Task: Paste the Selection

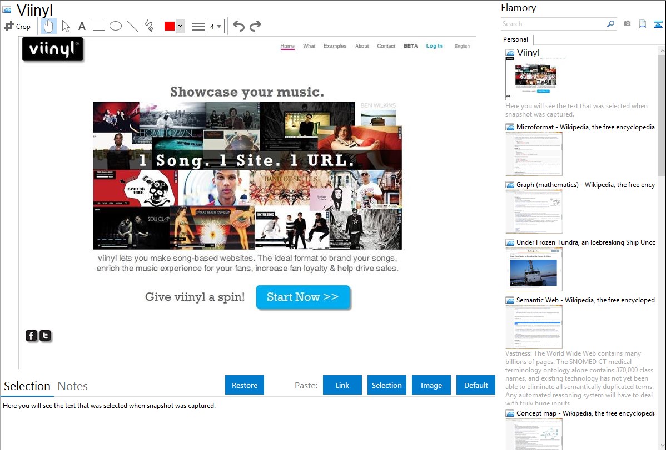Action: [386, 385]
